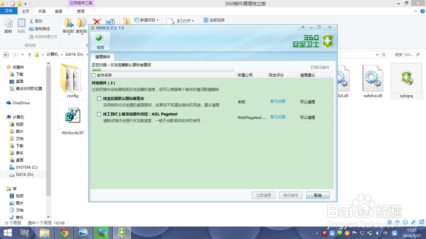Viewport: 426px width, 239px height.
Task: Click the clock showing 17:25
Action: click(412, 230)
